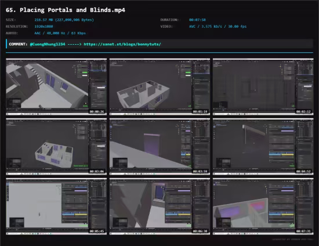The width and height of the screenshot is (319, 246).
Task: Open the thumbnail stamped 00:00:26
Action: click(x=56, y=86)
